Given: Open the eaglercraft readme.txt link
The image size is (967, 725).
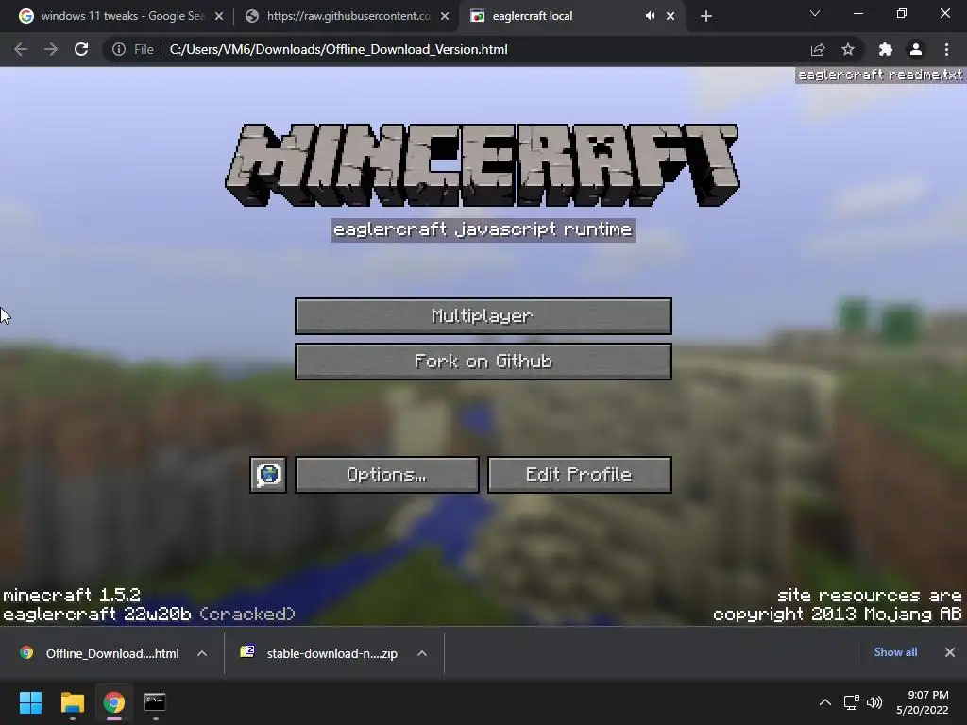Looking at the screenshot, I should click(880, 76).
